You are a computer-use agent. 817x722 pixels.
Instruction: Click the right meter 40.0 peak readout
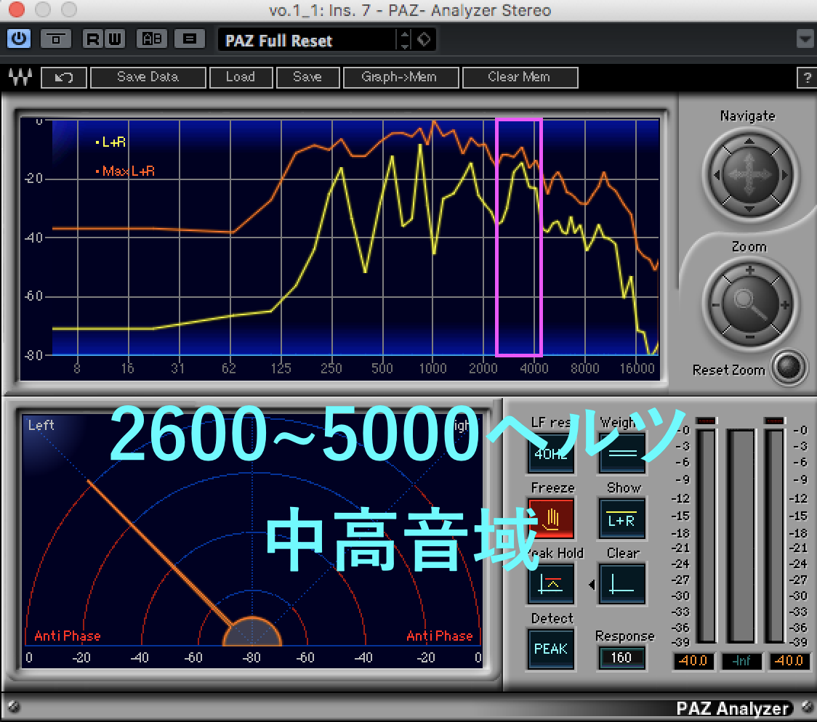tap(790, 660)
